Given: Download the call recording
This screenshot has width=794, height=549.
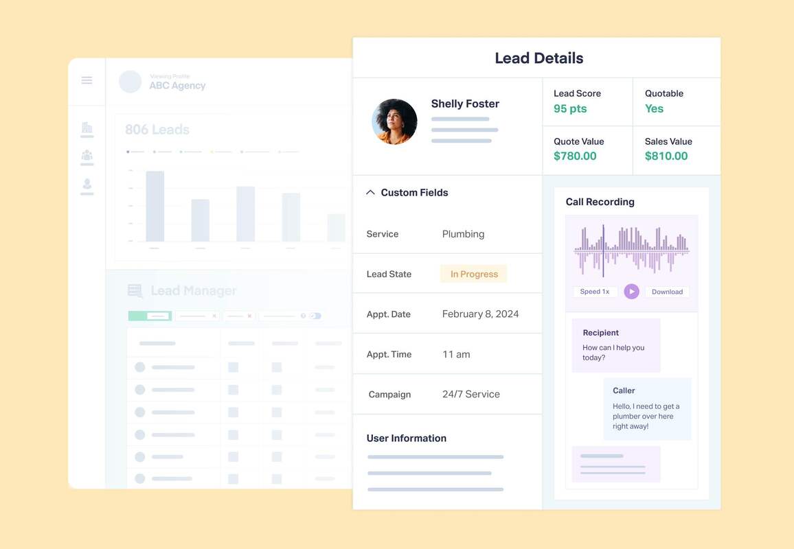Looking at the screenshot, I should pos(667,291).
